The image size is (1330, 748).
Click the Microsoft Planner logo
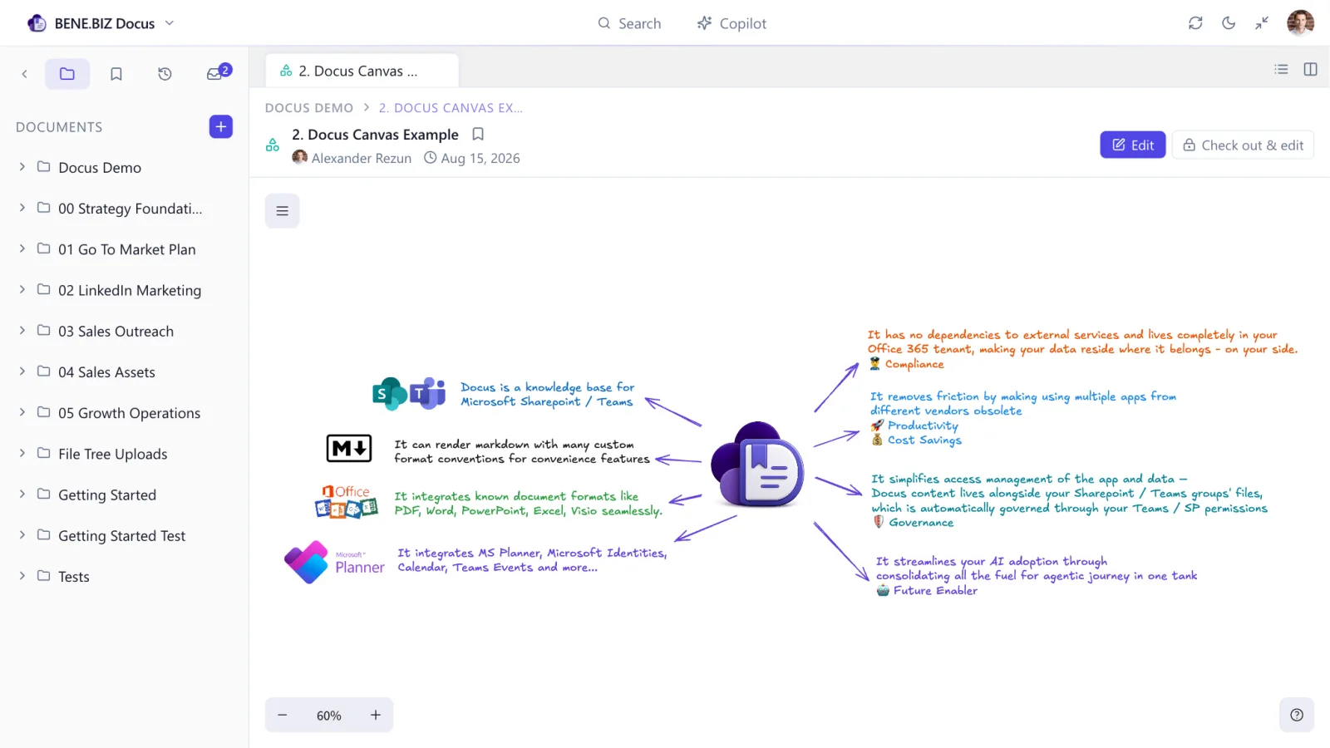[x=334, y=563]
